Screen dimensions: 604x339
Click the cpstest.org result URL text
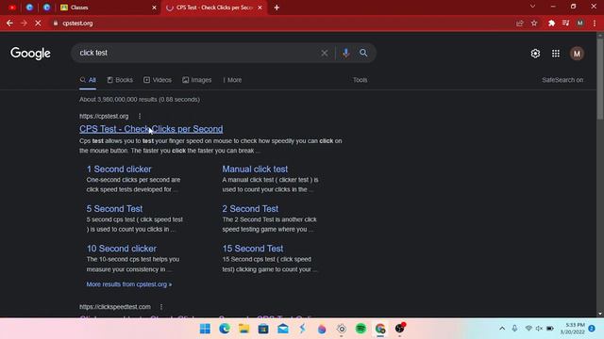point(104,116)
